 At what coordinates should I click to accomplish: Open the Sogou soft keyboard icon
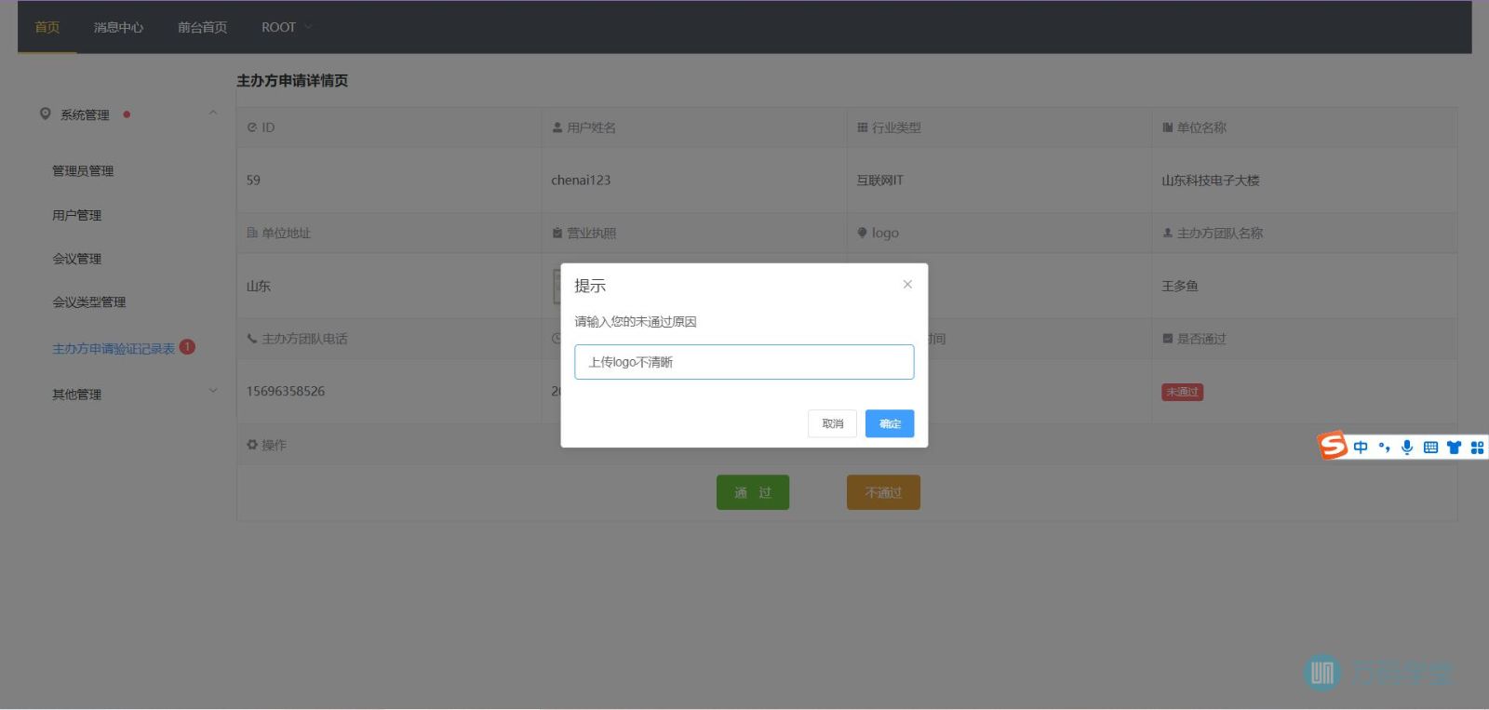coord(1430,448)
